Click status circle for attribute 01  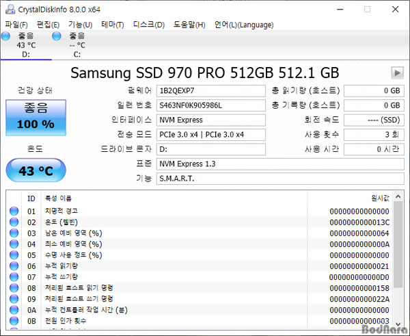coord(14,211)
